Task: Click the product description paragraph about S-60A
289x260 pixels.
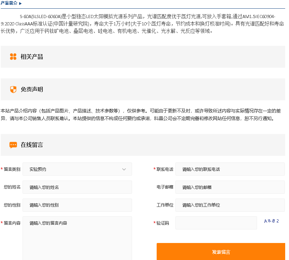Action: tap(142, 24)
